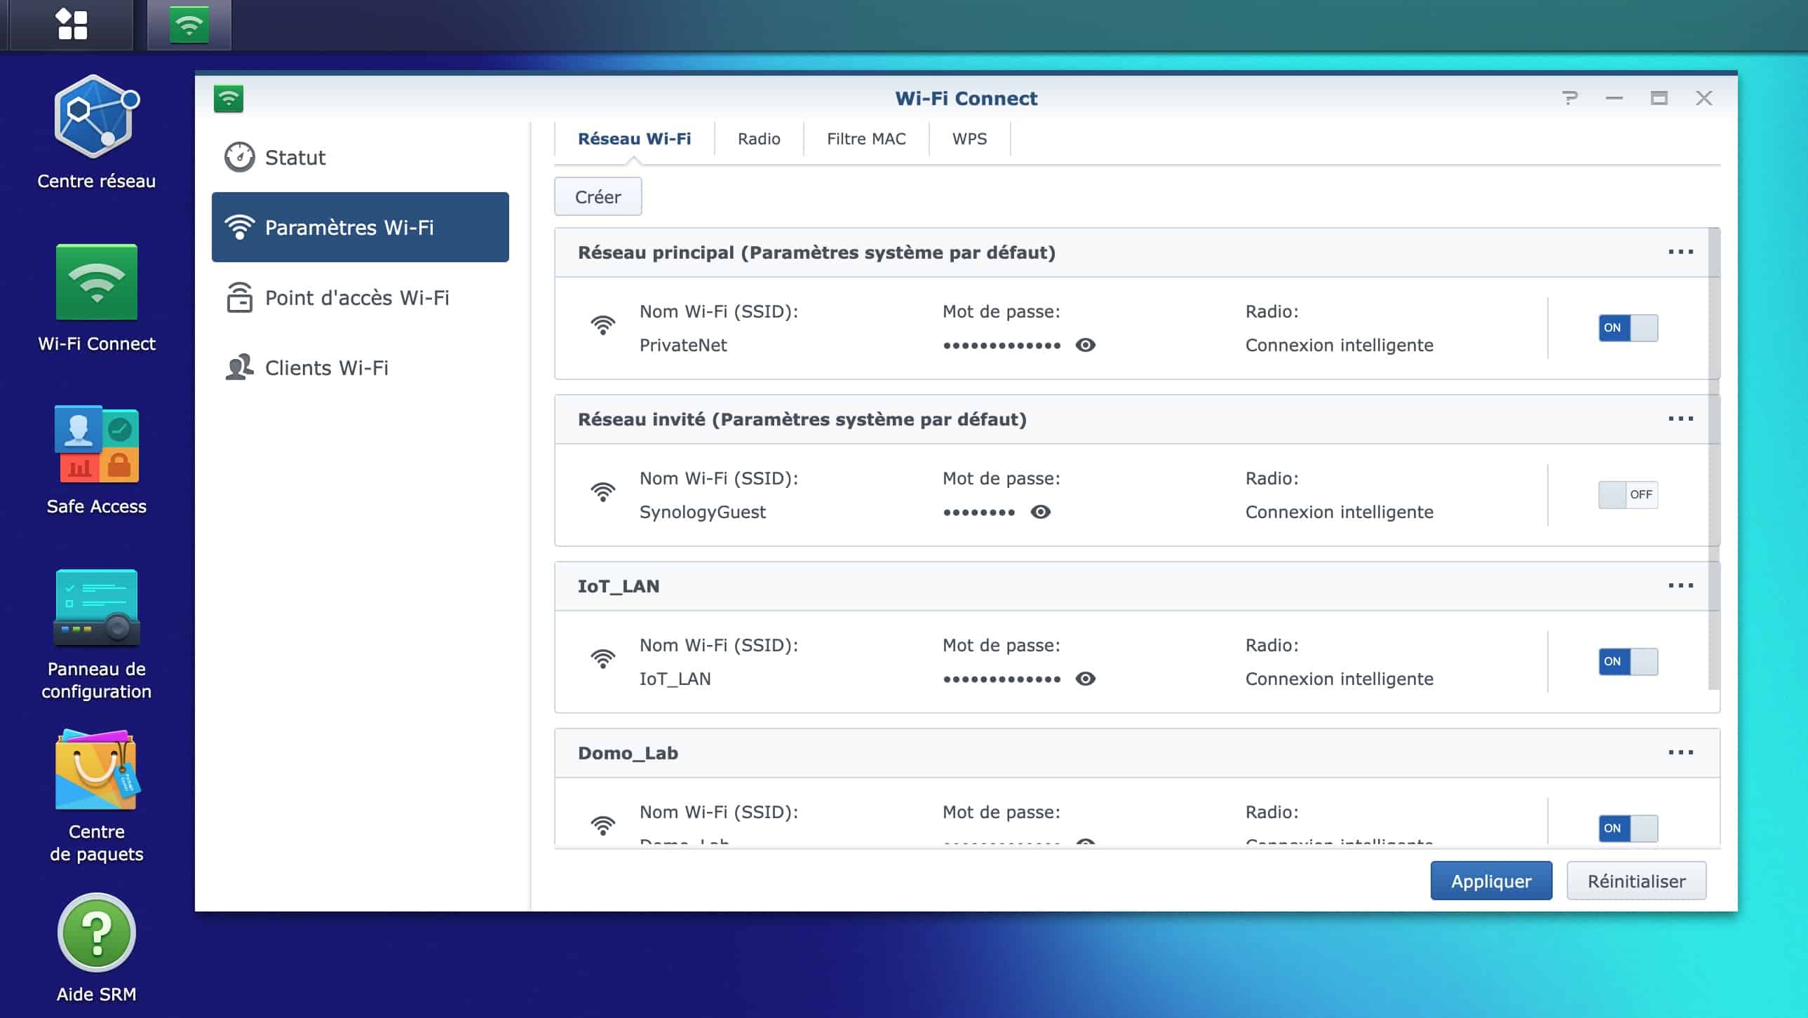Maximize the Wi-Fi Connect window
The image size is (1808, 1018).
[1659, 98]
